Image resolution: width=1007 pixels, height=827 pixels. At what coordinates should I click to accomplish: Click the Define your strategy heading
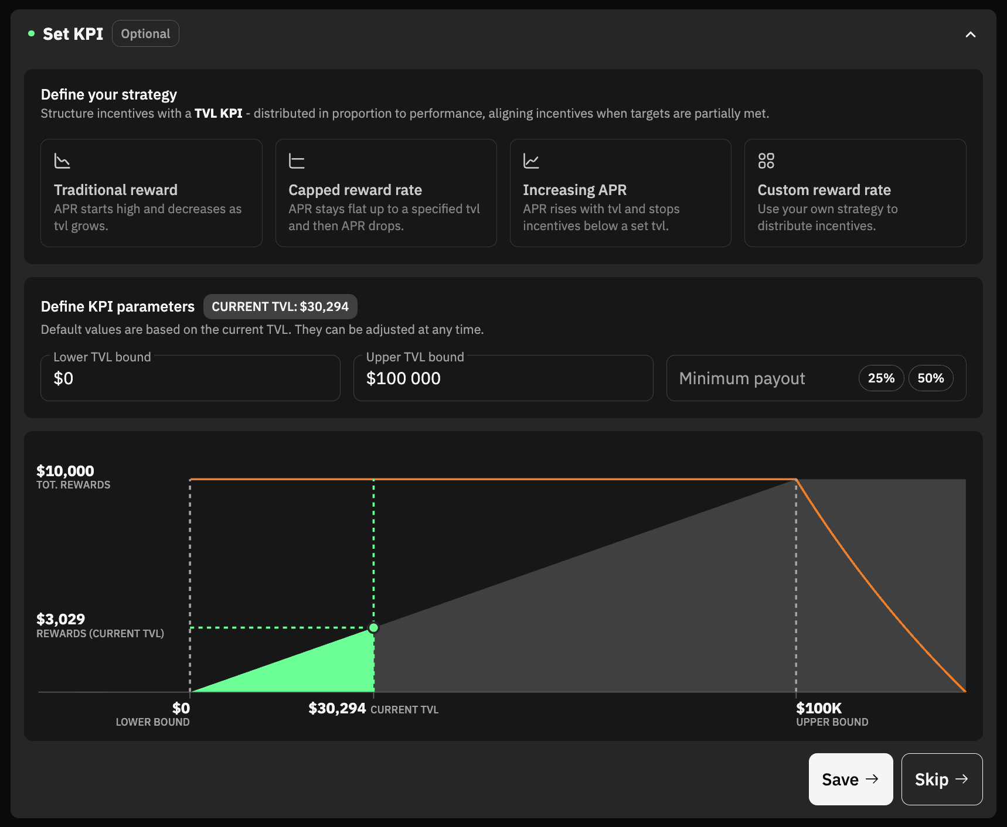click(109, 94)
